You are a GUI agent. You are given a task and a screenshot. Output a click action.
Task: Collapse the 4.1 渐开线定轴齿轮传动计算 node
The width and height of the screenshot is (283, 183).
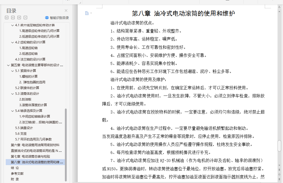pyautogui.click(x=13, y=25)
